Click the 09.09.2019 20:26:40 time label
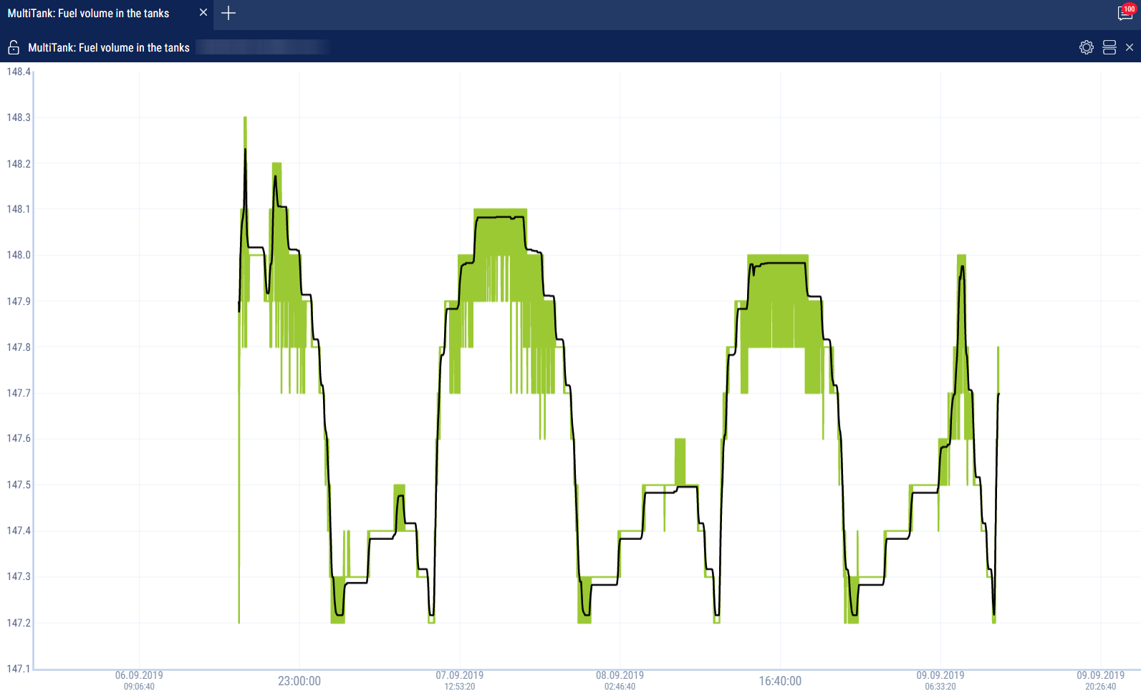The width and height of the screenshot is (1141, 691). tap(1101, 680)
